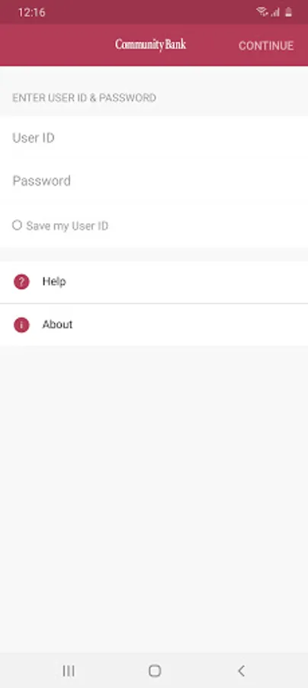Tap the red question mark Help icon
The image size is (308, 688).
click(x=21, y=281)
